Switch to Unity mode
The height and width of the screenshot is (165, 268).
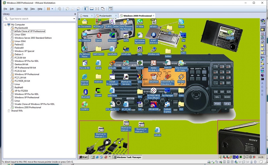pos(103,9)
